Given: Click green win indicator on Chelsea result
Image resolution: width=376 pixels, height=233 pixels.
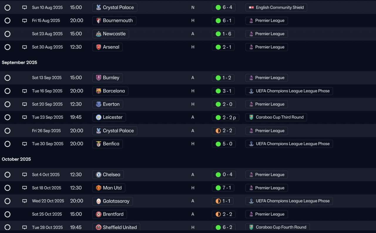Looking at the screenshot, I should (x=218, y=175).
